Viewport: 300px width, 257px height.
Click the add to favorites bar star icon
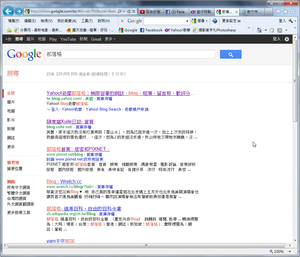point(9,30)
